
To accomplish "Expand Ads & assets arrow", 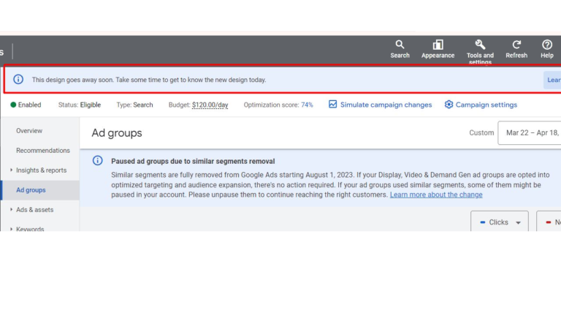I will (11, 209).
